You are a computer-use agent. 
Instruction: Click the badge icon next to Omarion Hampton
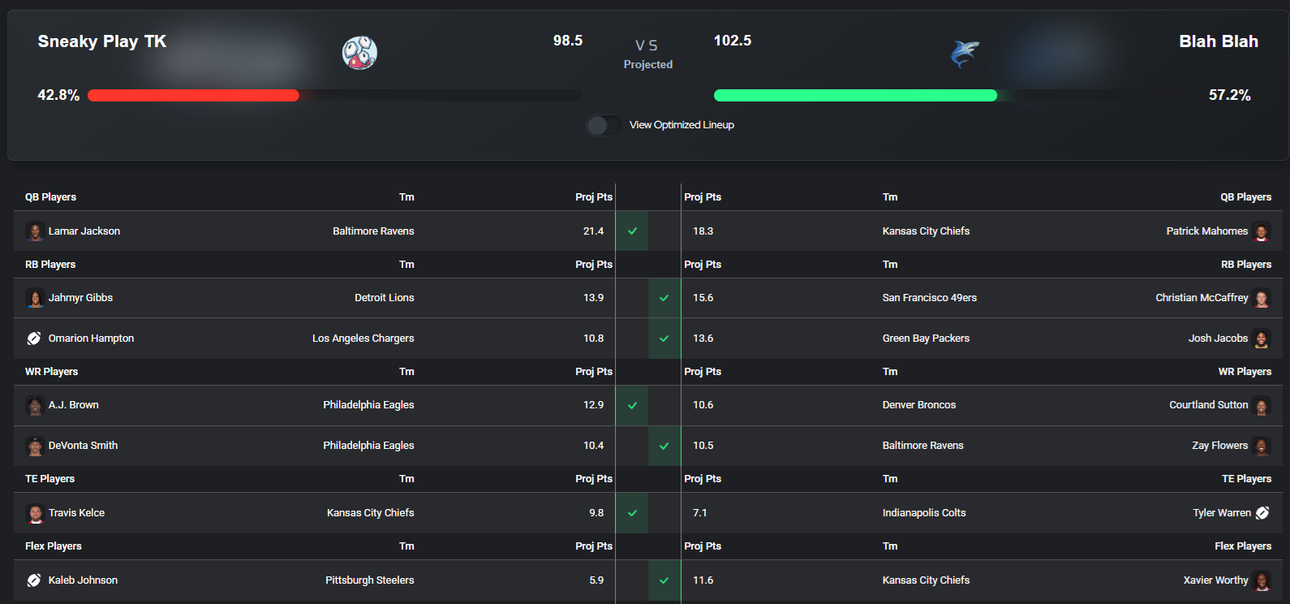coord(33,339)
